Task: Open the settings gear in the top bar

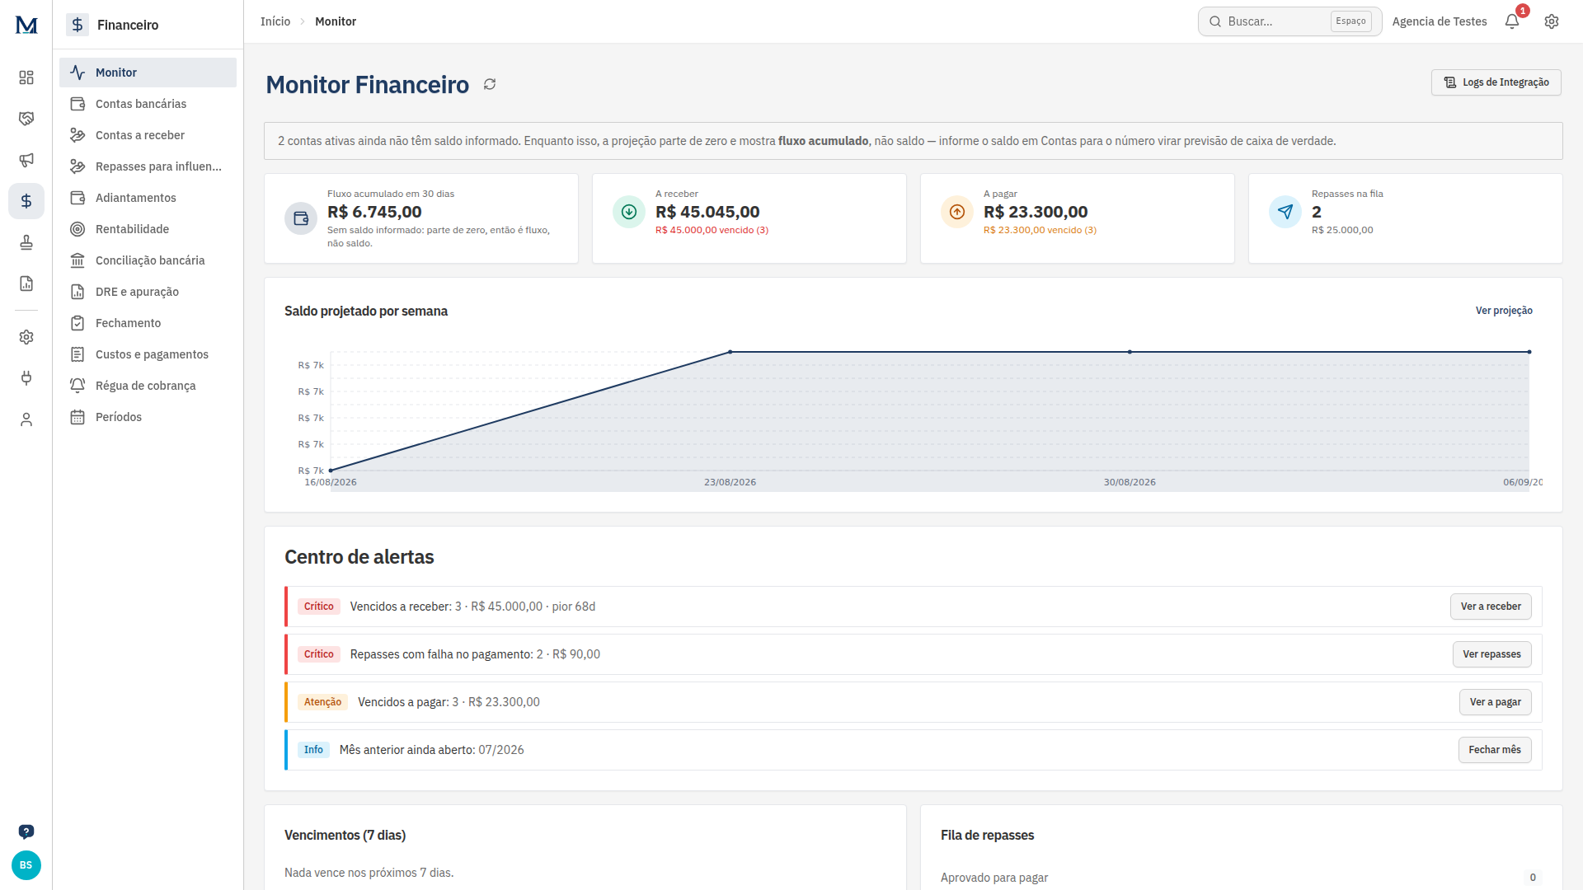Action: click(x=1552, y=21)
